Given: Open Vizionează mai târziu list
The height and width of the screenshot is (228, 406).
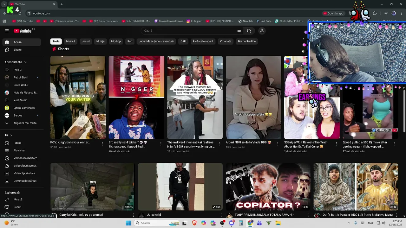Looking at the screenshot, I should pyautogui.click(x=22, y=158).
